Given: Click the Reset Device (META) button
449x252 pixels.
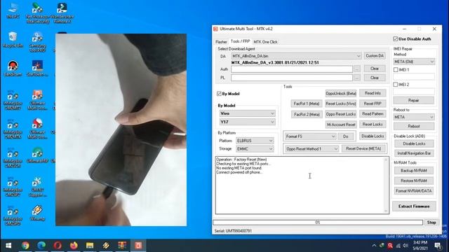Looking at the screenshot, I should pyautogui.click(x=363, y=148).
